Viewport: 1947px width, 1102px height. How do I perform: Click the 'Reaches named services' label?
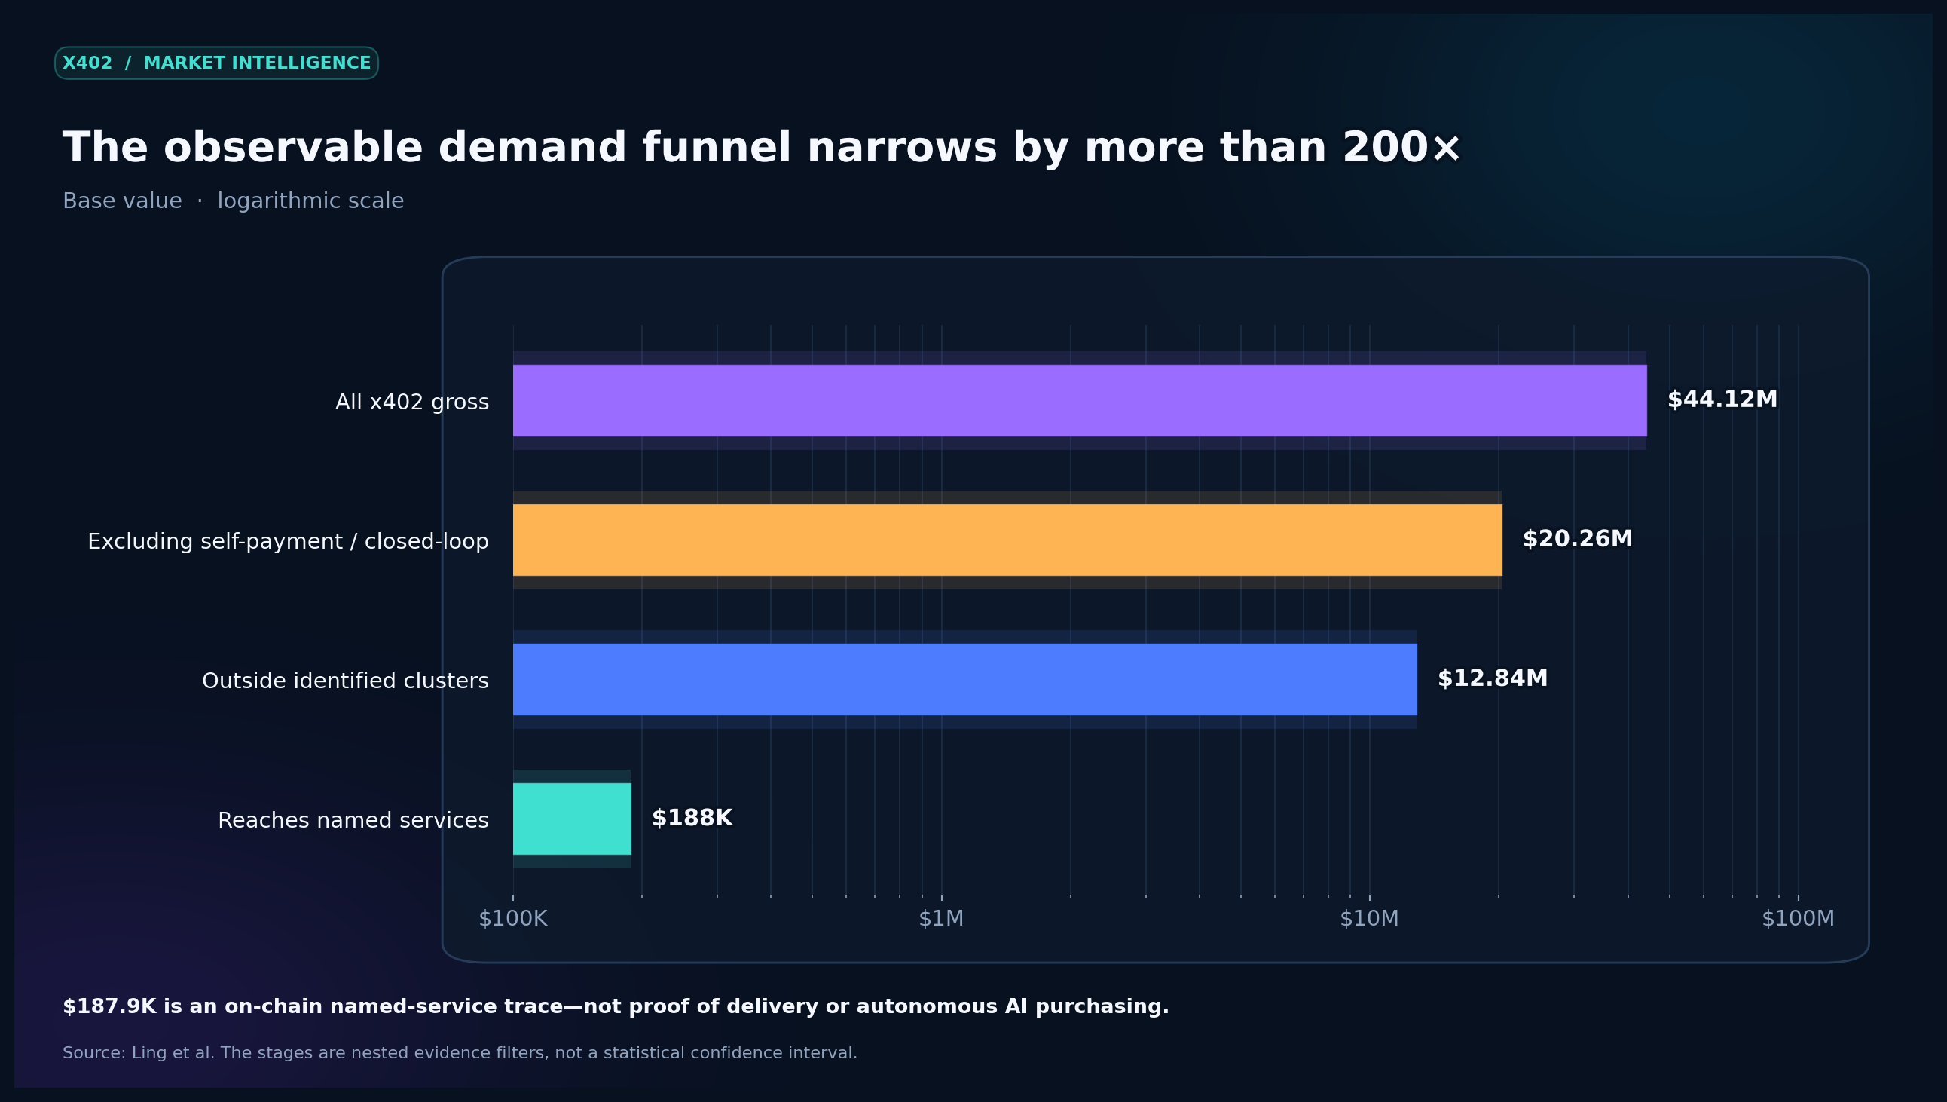coord(353,820)
